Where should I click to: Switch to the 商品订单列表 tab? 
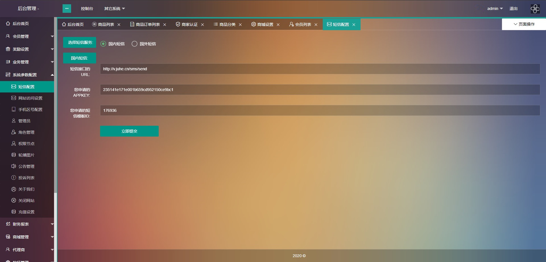145,25
